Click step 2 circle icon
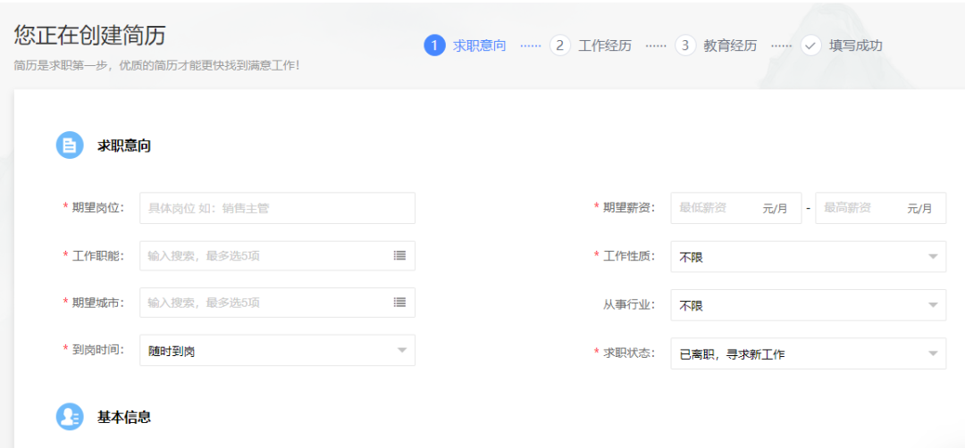This screenshot has height=448, width=965. pos(560,46)
